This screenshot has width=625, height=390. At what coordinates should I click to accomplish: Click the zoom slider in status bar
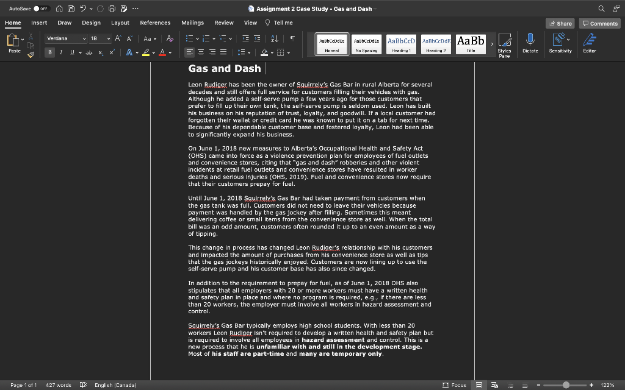click(566, 385)
